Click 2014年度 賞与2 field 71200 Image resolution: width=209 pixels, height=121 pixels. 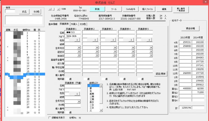tap(198, 92)
